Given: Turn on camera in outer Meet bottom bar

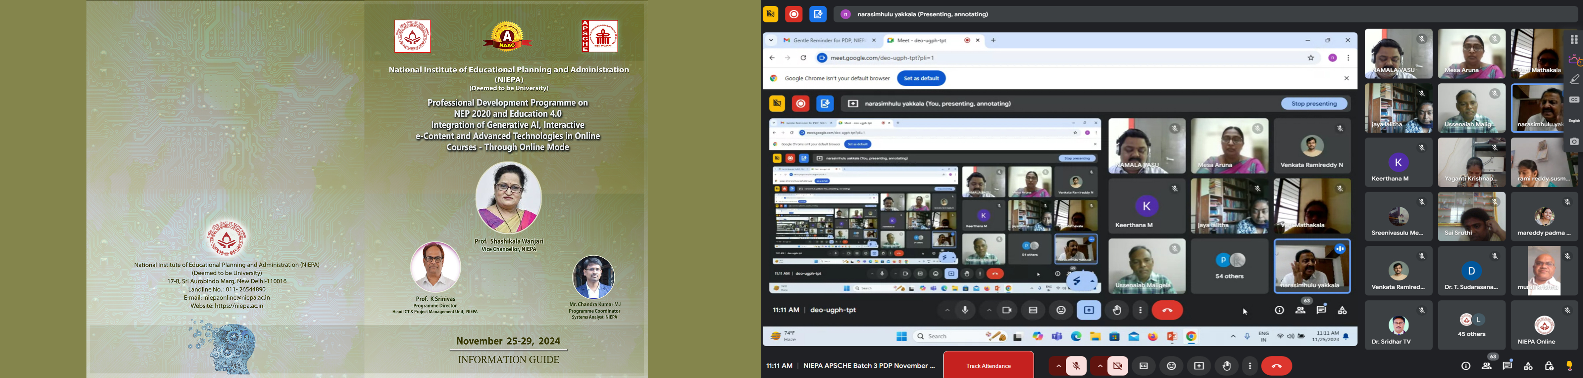Looking at the screenshot, I should point(1118,366).
